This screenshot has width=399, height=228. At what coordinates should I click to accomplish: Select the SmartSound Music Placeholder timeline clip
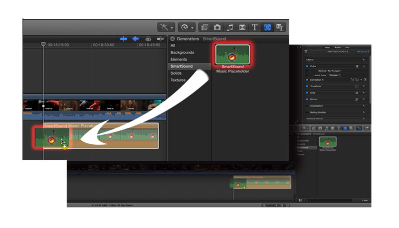tap(101, 136)
